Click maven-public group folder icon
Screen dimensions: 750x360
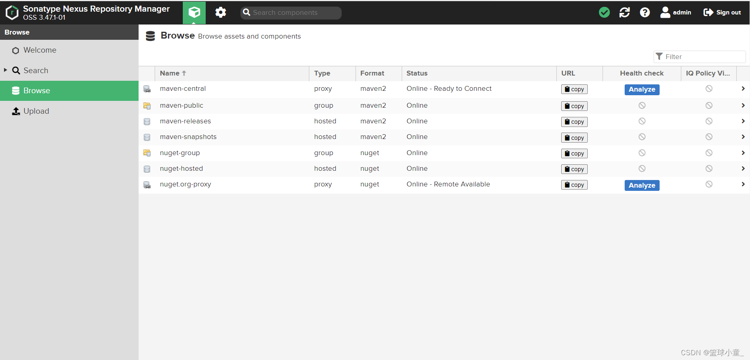147,106
